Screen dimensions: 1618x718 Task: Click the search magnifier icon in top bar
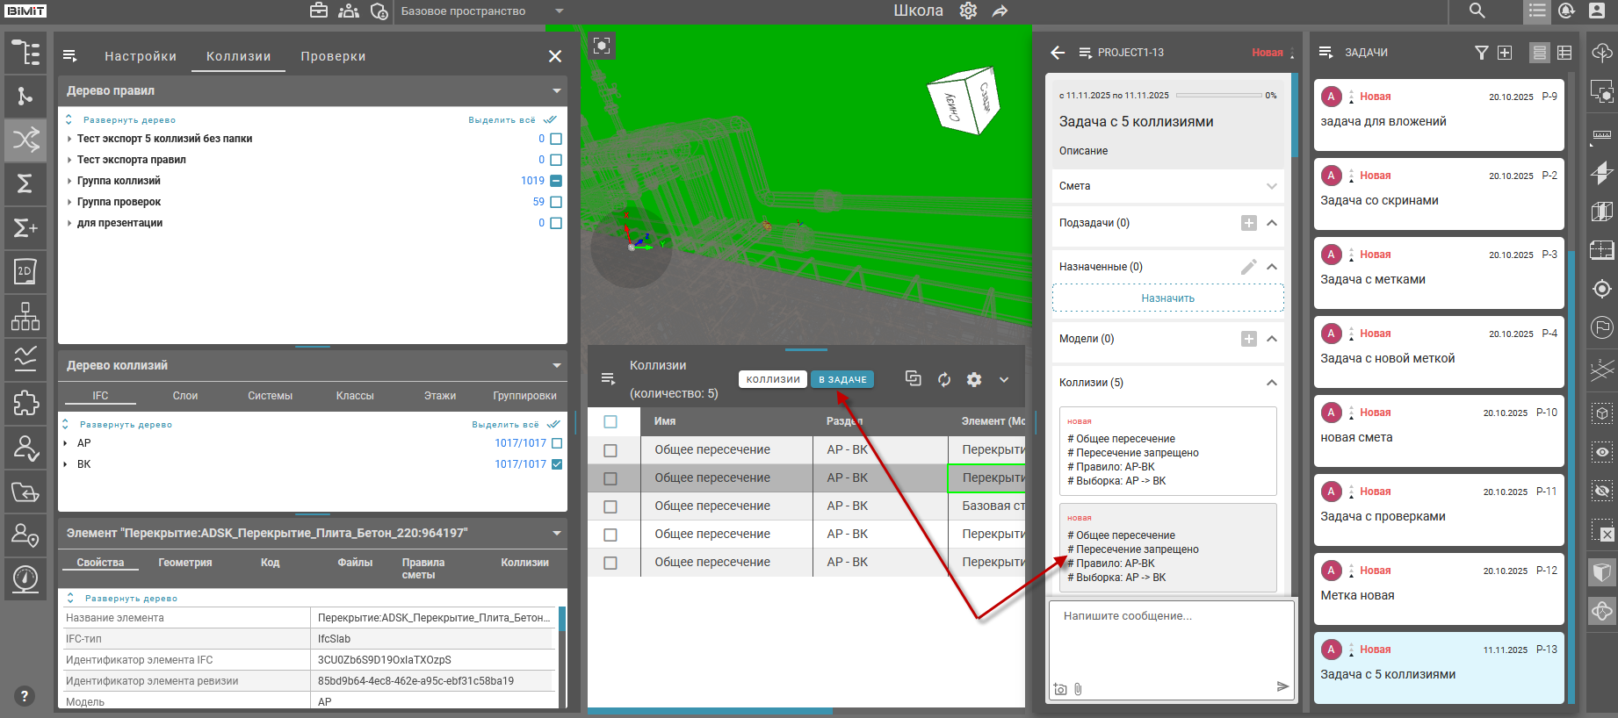coord(1477,11)
